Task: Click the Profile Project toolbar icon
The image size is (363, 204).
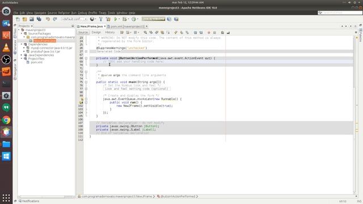Action: click(x=134, y=19)
